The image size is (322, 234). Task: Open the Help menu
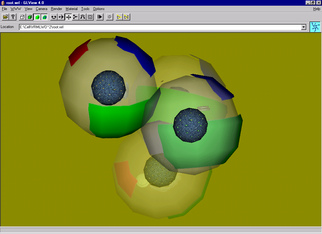click(x=316, y=9)
